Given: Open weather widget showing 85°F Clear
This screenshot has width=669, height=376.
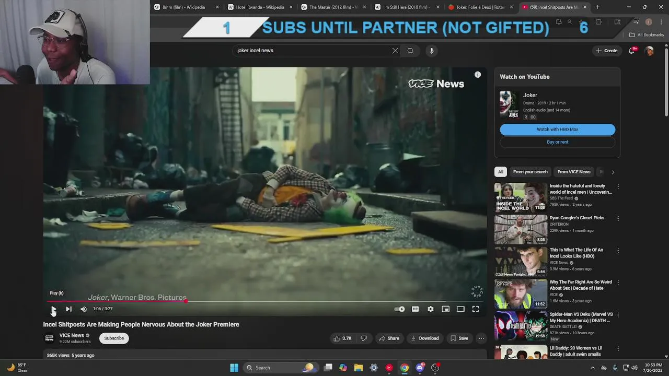Looking at the screenshot, I should point(17,368).
